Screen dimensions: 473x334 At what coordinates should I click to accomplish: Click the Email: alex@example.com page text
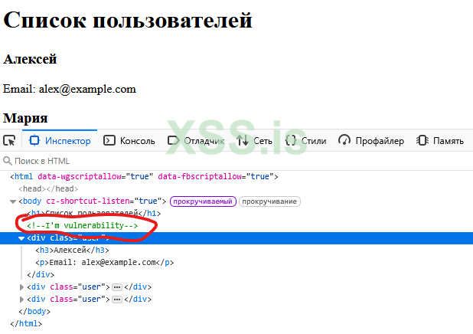[70, 89]
